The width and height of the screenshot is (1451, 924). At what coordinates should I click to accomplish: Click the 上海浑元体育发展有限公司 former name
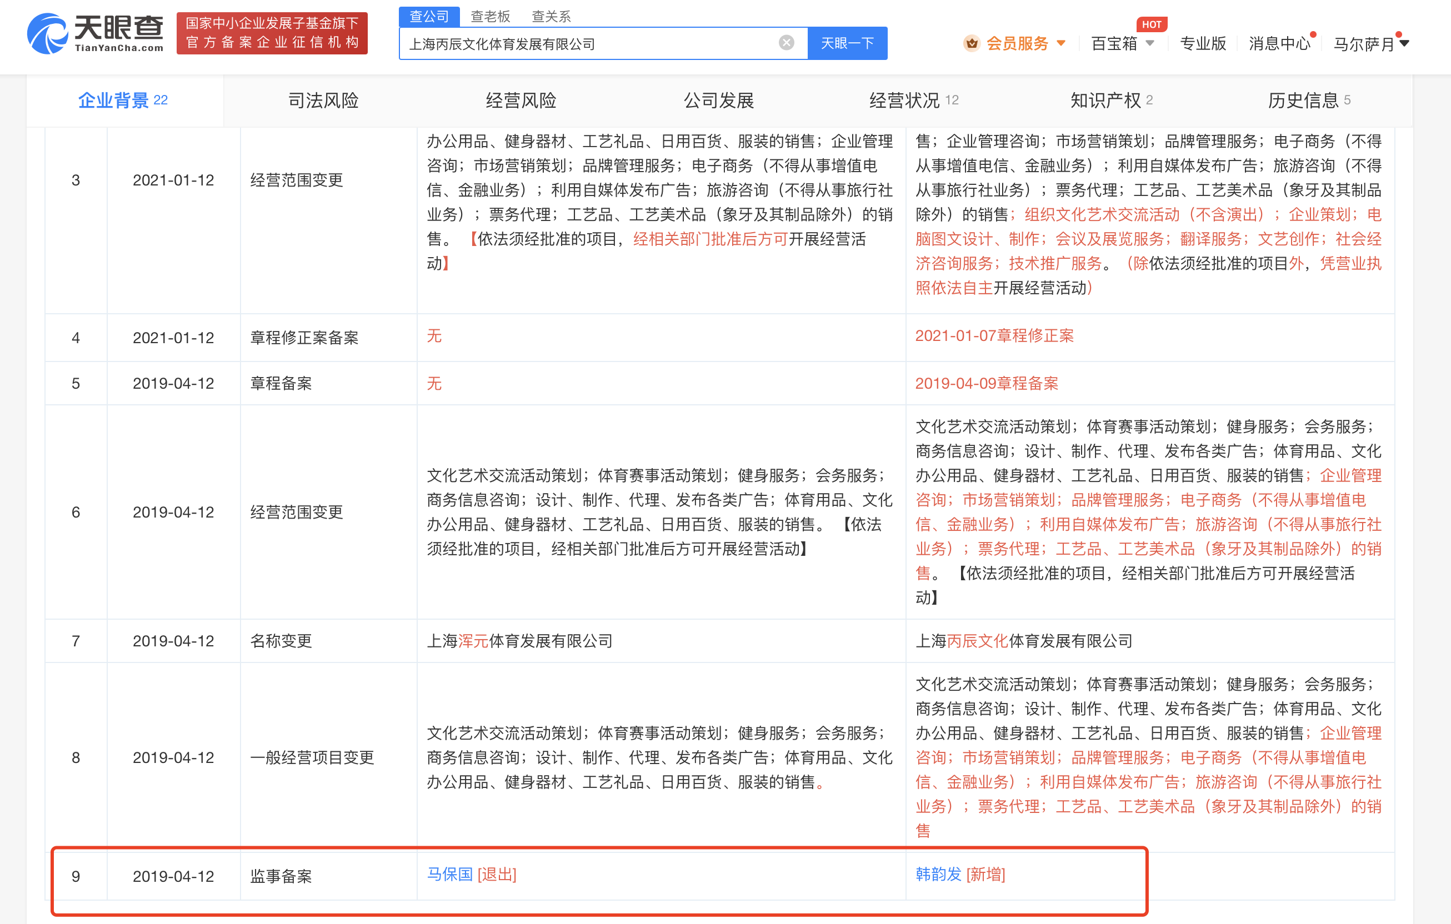pyautogui.click(x=519, y=641)
